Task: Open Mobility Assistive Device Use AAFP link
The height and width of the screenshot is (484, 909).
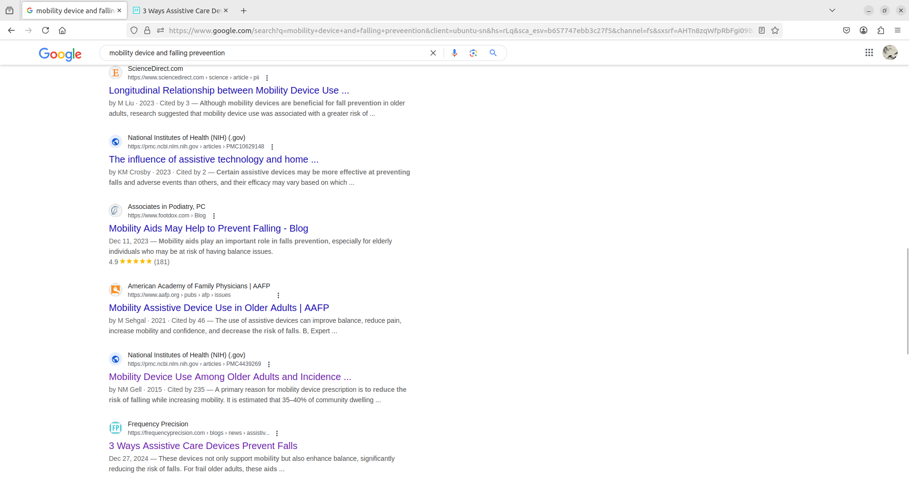Action: (x=219, y=308)
